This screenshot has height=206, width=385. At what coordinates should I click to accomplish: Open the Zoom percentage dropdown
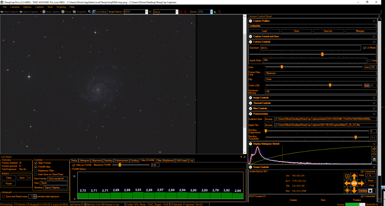pyautogui.click(x=211, y=12)
